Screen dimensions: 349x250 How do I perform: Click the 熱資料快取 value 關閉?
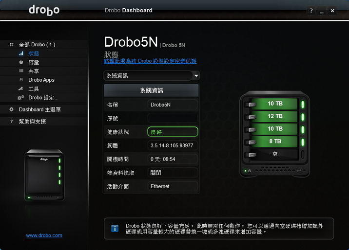pos(173,173)
